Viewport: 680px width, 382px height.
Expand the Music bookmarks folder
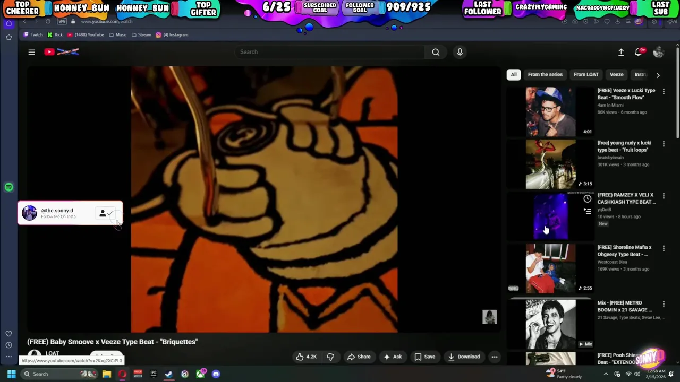point(118,35)
